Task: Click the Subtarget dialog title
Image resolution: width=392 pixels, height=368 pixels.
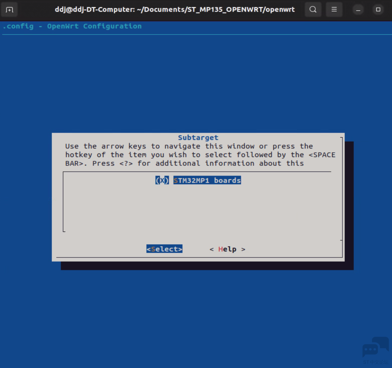Action: (198, 138)
